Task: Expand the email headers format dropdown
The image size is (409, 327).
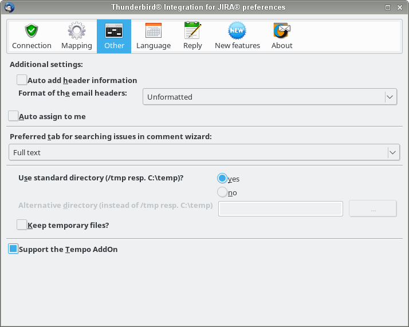Action: point(269,97)
